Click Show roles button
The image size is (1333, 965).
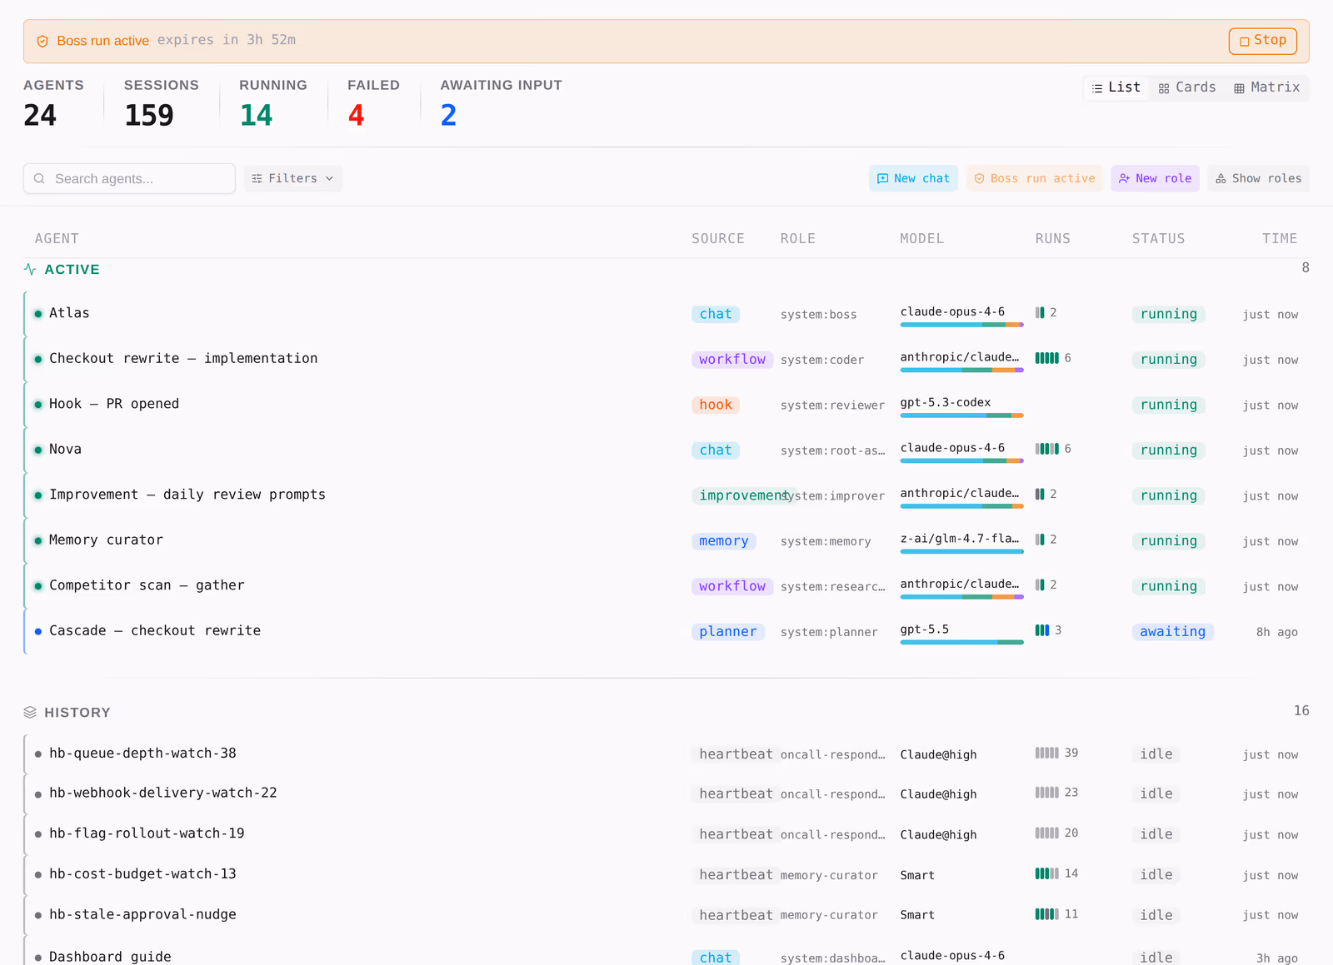tap(1259, 178)
